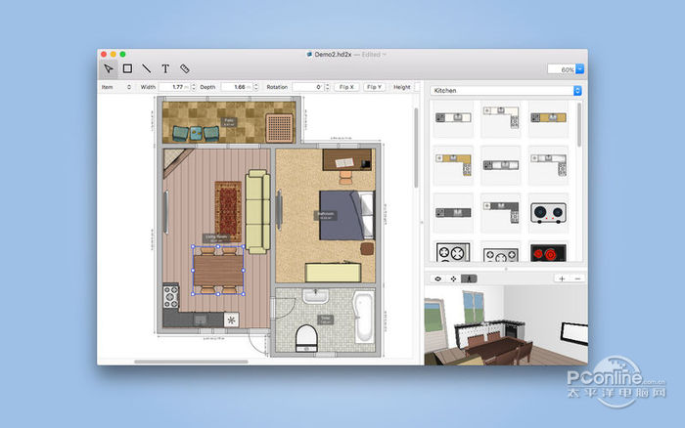Pick the light L-shaped counter in second row

548,165
